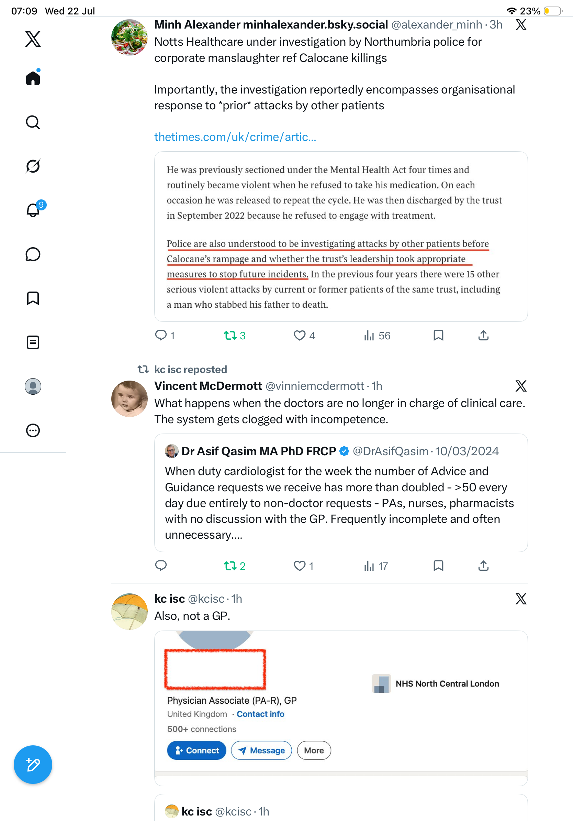Reply to Minh Alexander's post
This screenshot has height=821, width=573.
tap(165, 336)
